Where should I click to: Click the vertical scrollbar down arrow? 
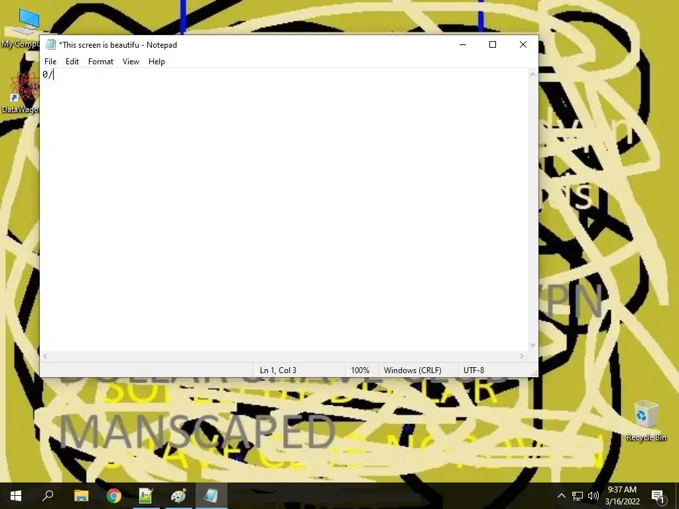532,345
